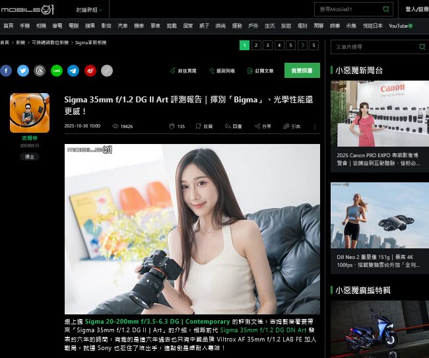Share to Weibo with red icon

click(90, 71)
